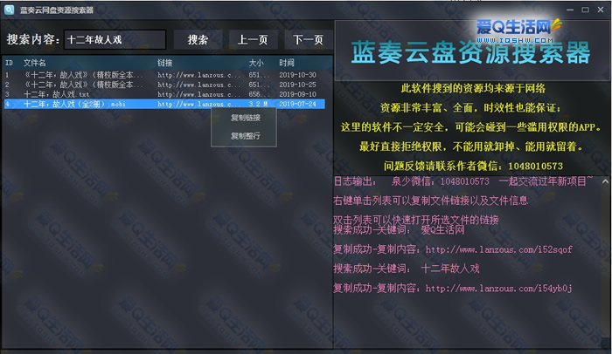Sort by the ID column header
This screenshot has width=612, height=354.
point(9,63)
